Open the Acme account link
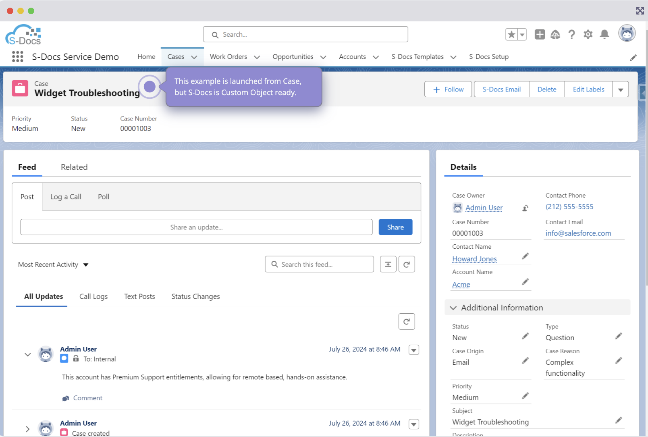Image resolution: width=648 pixels, height=437 pixels. point(461,284)
